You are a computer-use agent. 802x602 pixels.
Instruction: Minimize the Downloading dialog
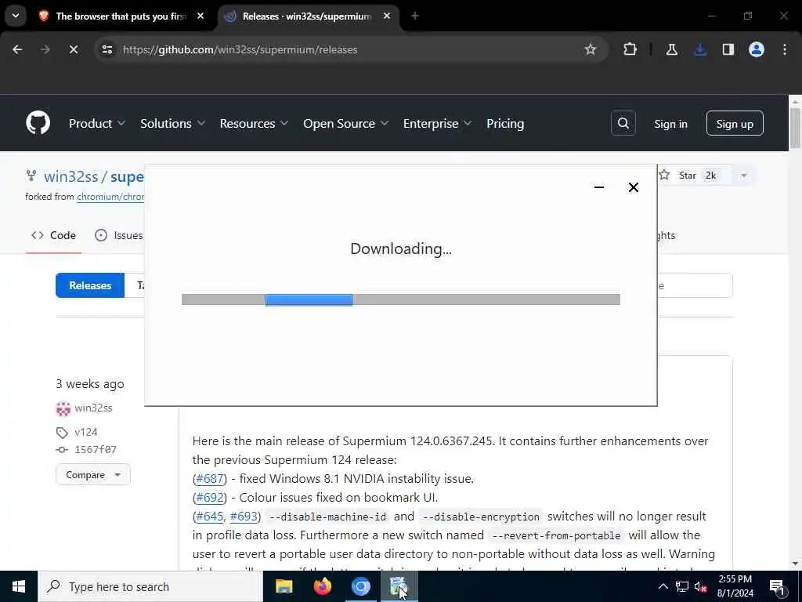(x=599, y=187)
